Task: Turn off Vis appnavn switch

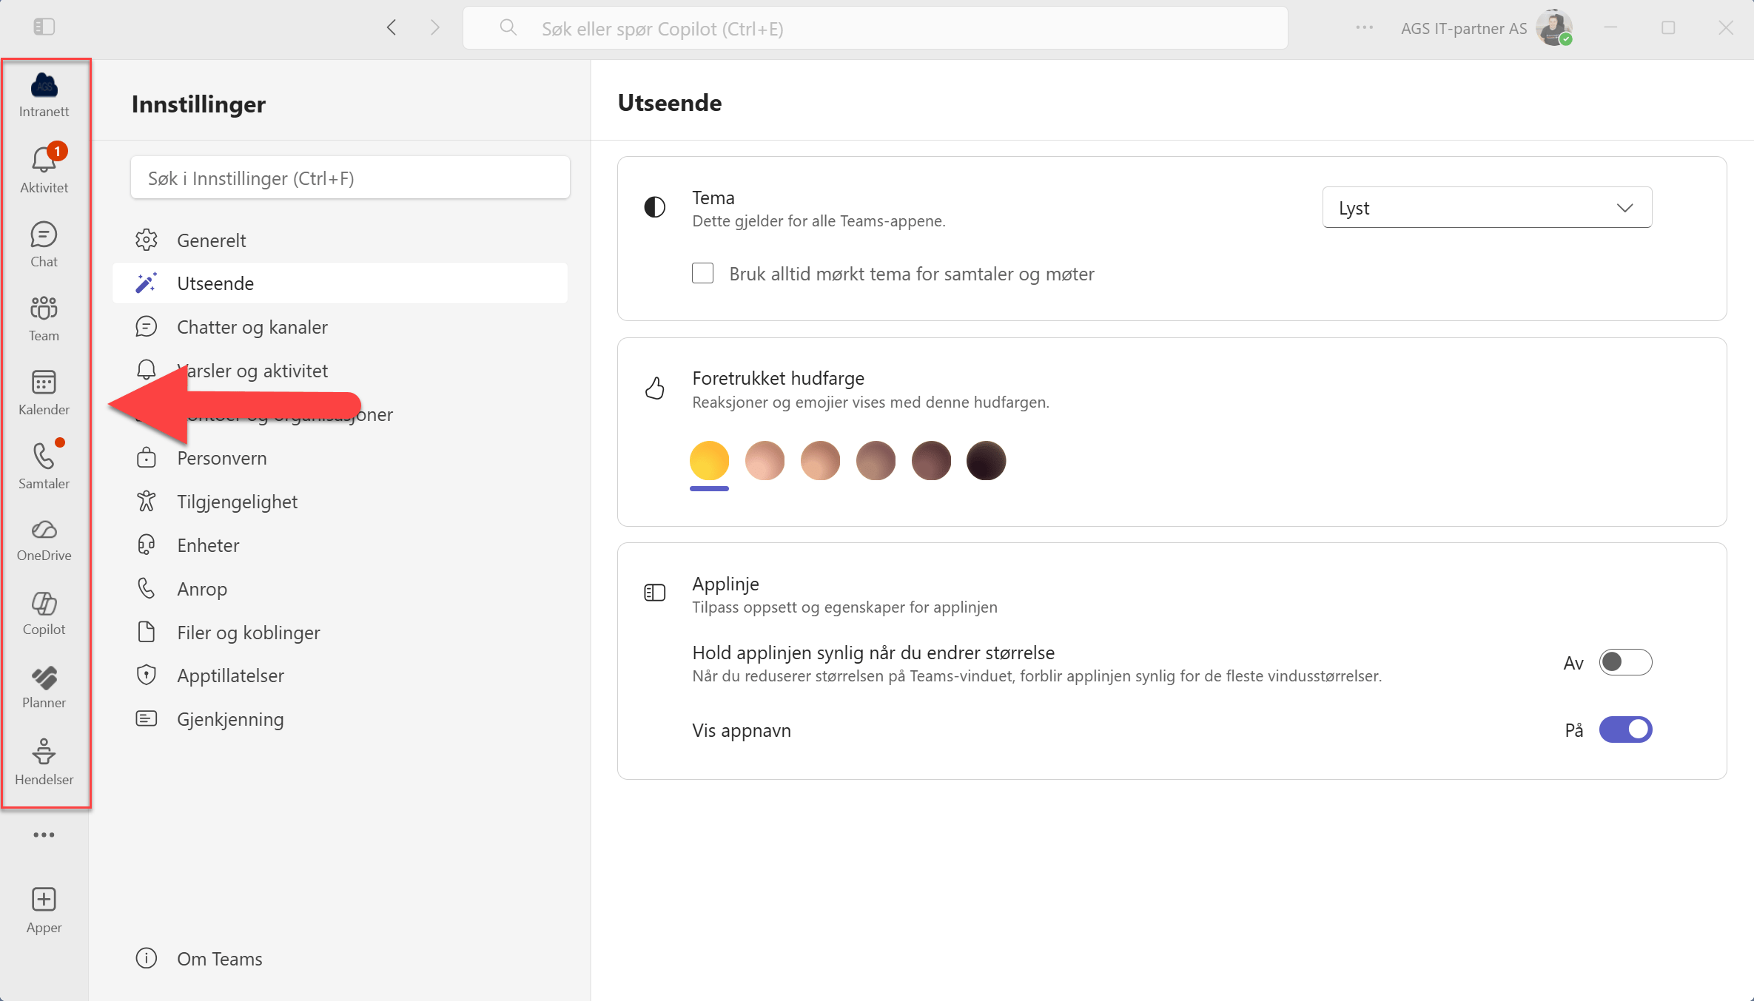Action: (x=1625, y=729)
